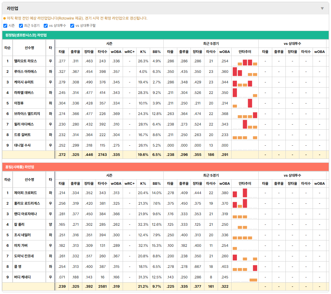Click the away-team 안타추이 column header
This screenshot has height=294, width=331.
coord(245,52)
